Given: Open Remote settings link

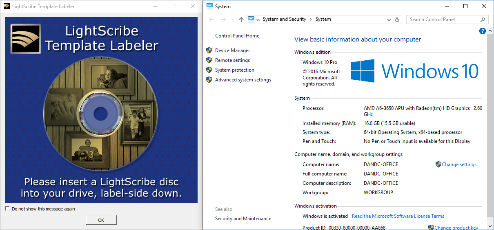Looking at the screenshot, I should pos(232,60).
